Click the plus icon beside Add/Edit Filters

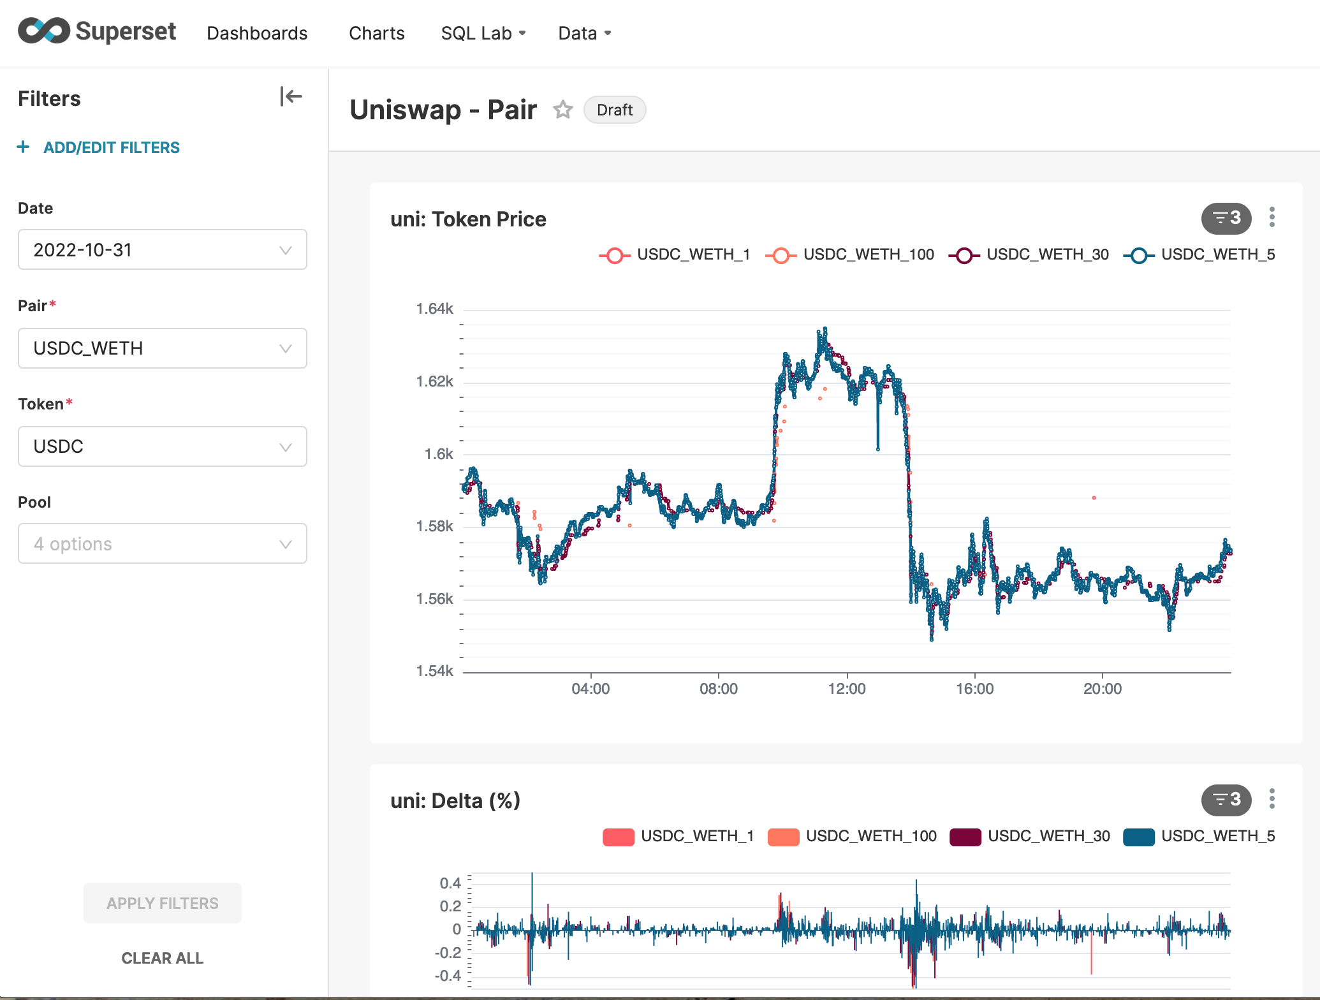(x=24, y=147)
